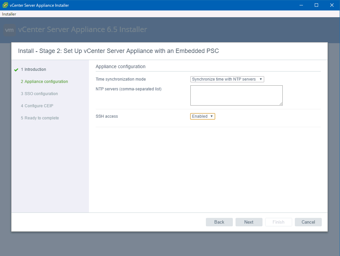Click the 'Time synchronization mode' label
Image resolution: width=340 pixels, height=256 pixels.
click(121, 79)
